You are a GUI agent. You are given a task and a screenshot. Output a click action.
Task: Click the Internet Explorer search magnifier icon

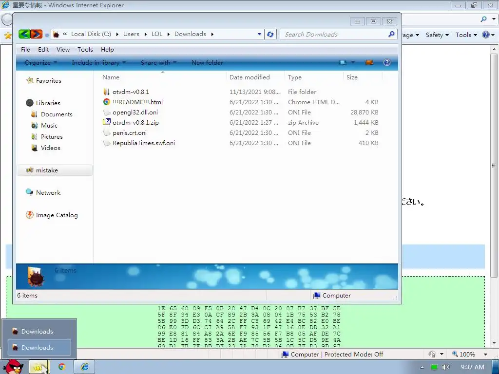[x=484, y=19]
